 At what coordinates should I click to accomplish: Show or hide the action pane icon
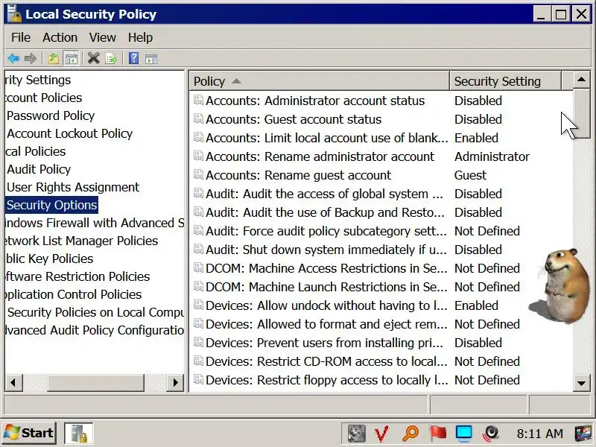(151, 59)
